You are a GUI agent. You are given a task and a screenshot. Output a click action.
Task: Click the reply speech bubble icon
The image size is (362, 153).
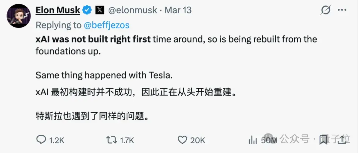41,140
